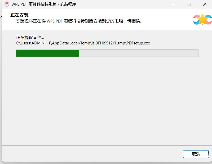Click the window title text 安装程序
This screenshot has width=212, height=164.
pyautogui.click(x=68, y=4)
